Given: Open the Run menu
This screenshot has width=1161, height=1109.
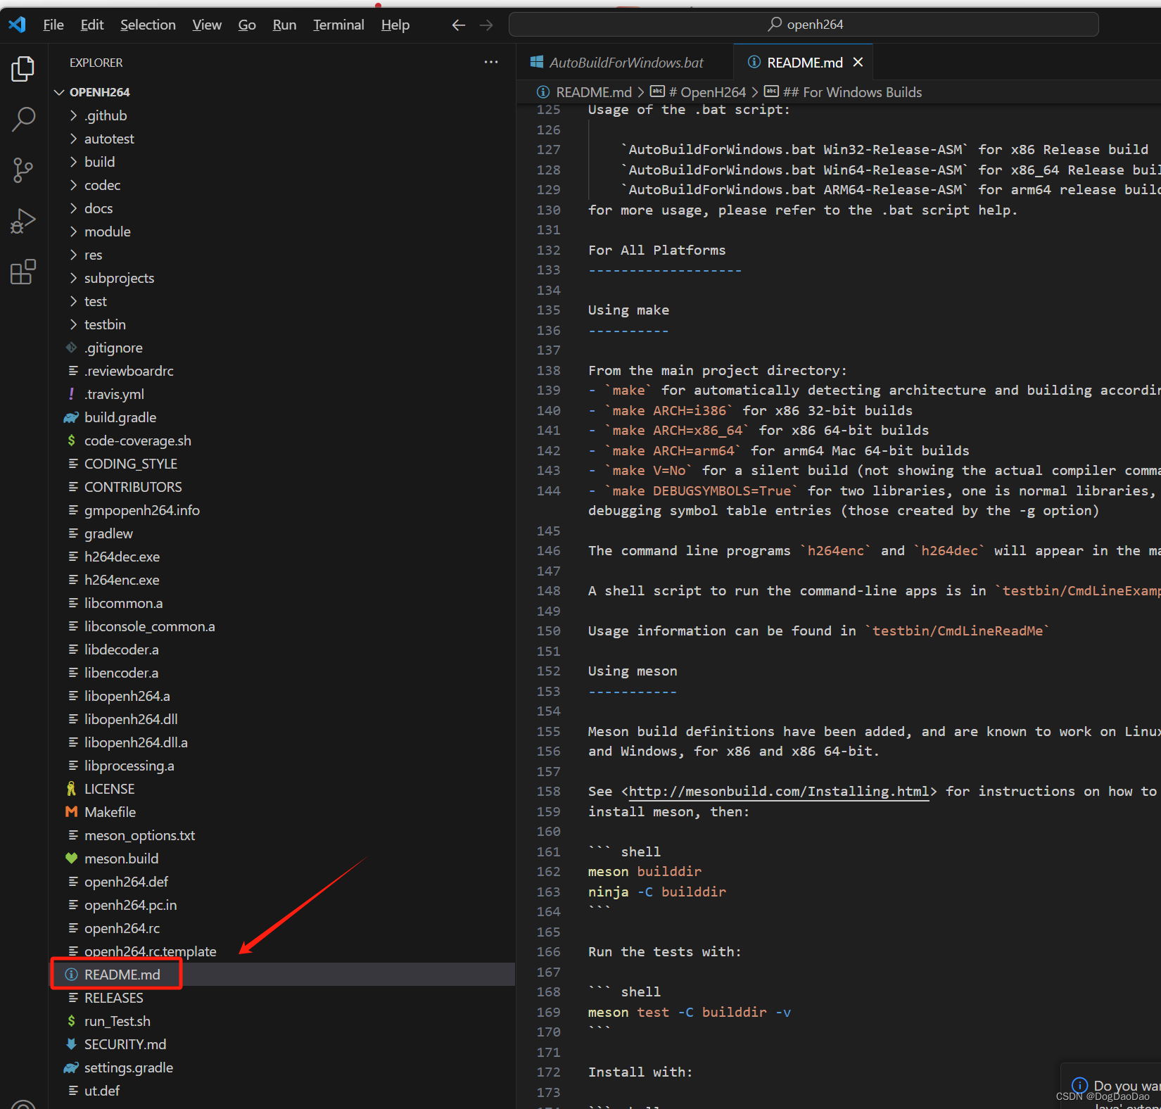Looking at the screenshot, I should click(284, 25).
